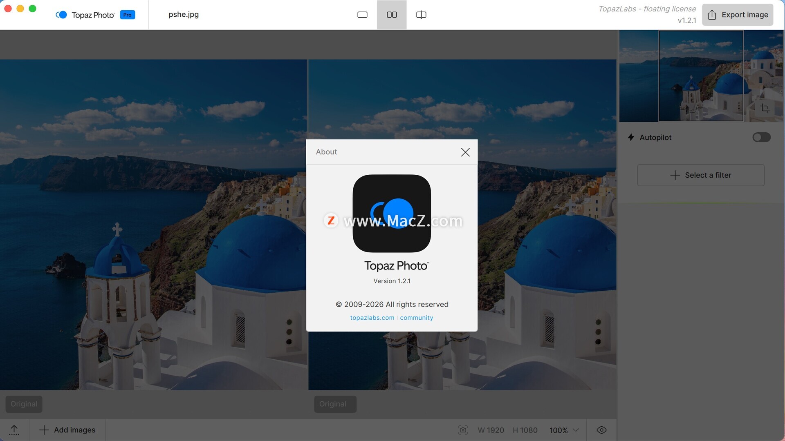This screenshot has height=441, width=785.
Task: Open the topazlabs.com link
Action: coord(372,318)
